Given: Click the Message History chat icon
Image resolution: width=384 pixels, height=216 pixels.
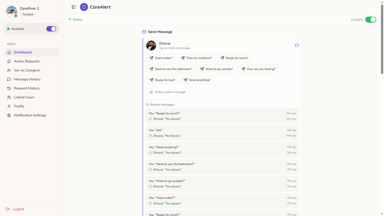Looking at the screenshot, I should pyautogui.click(x=9, y=79).
